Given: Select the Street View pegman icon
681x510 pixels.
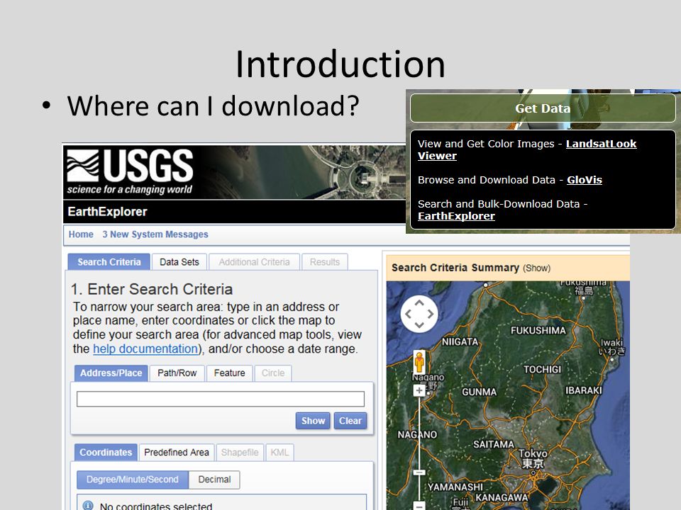Looking at the screenshot, I should [419, 362].
